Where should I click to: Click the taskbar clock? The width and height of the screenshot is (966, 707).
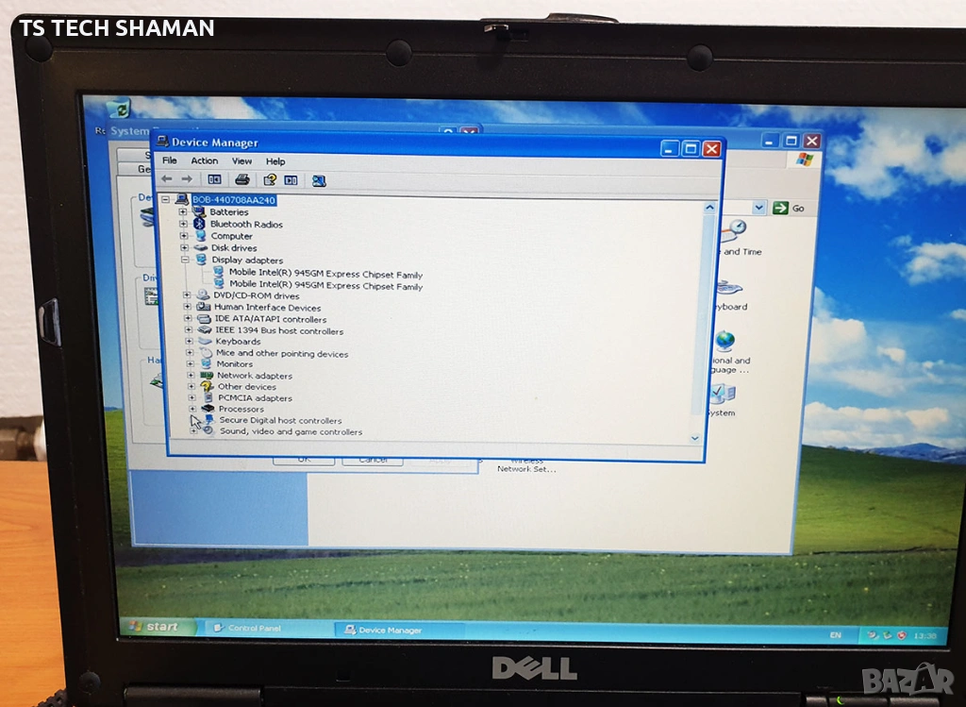(924, 635)
